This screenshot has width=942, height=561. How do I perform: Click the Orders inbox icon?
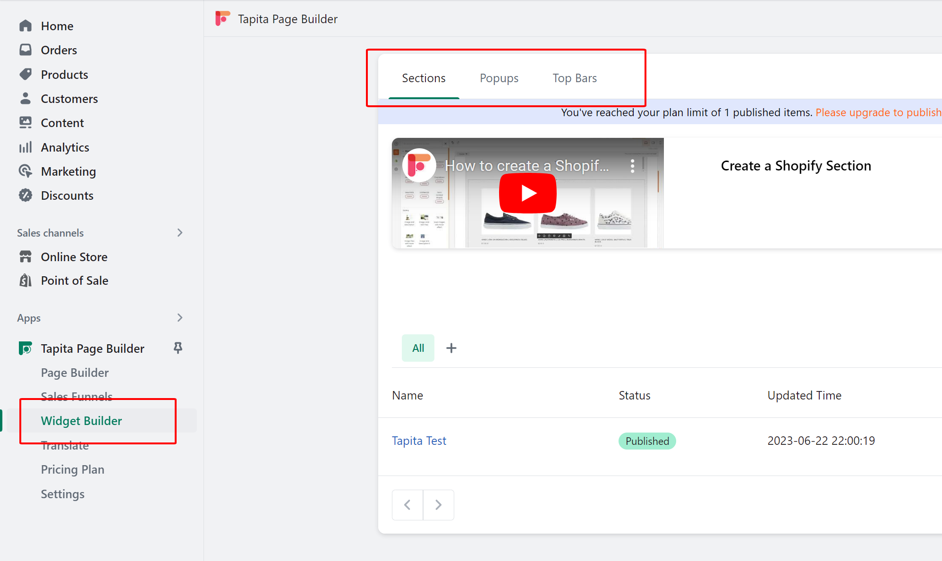(x=25, y=50)
